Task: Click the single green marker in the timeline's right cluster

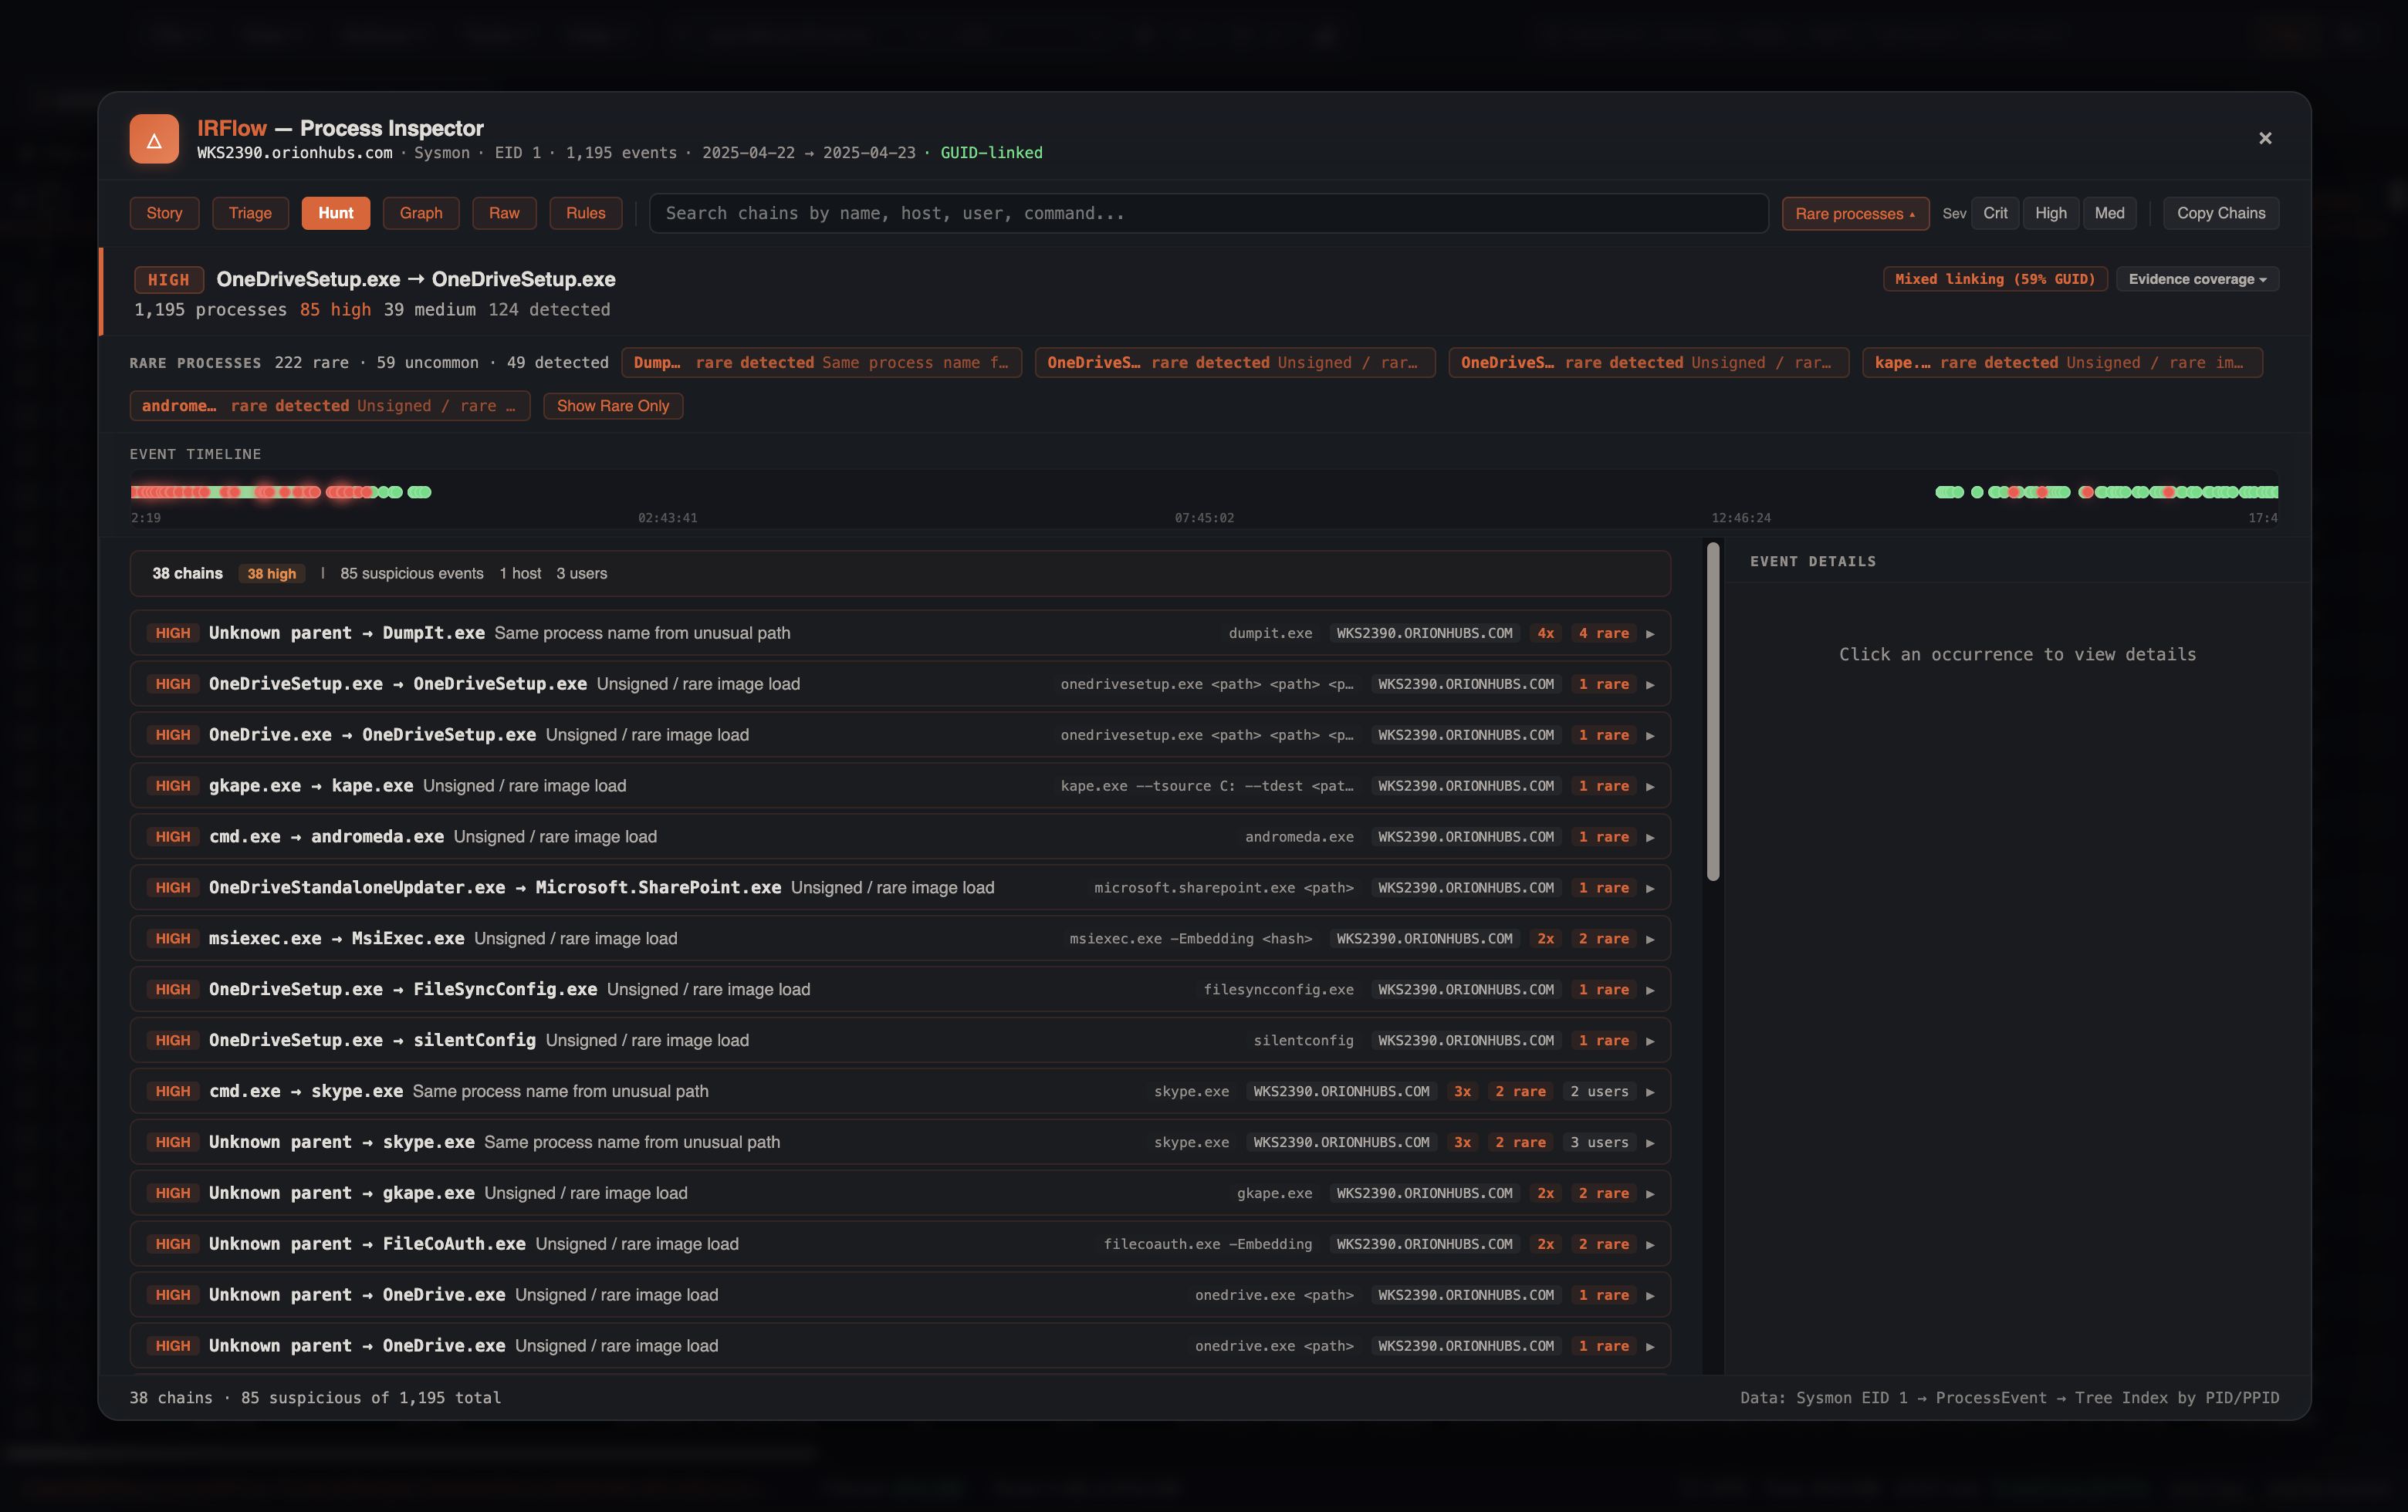Action: point(1977,491)
